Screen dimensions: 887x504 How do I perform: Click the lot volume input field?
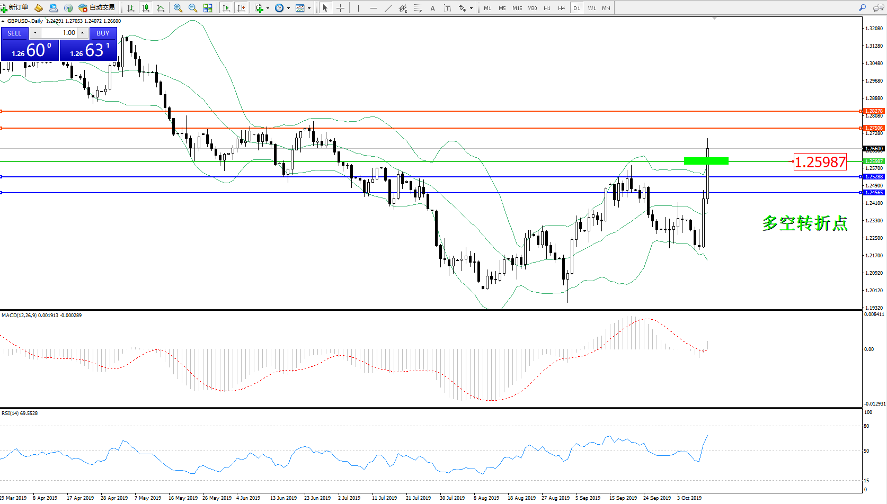[x=59, y=33]
